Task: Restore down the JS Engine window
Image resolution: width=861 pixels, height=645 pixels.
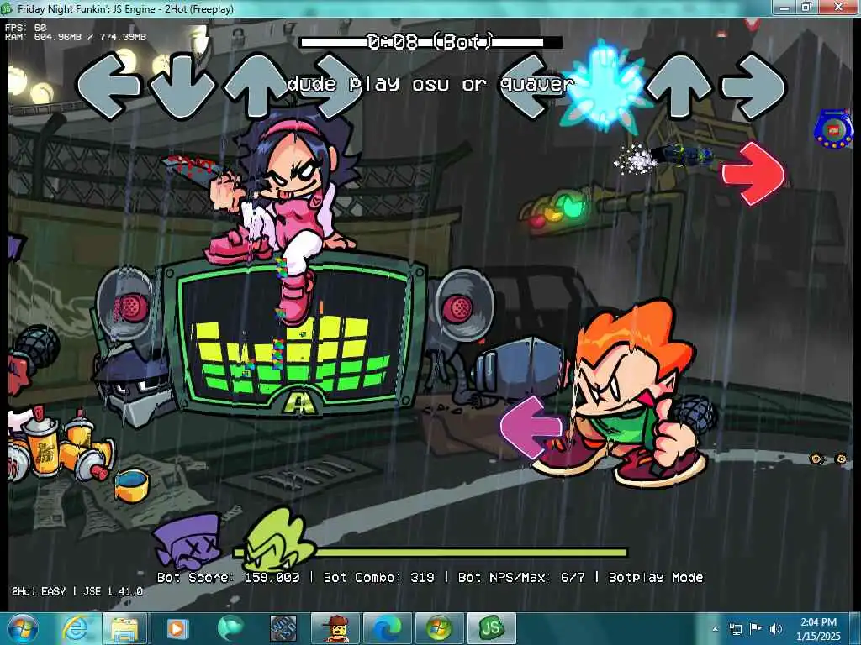Action: pos(806,8)
